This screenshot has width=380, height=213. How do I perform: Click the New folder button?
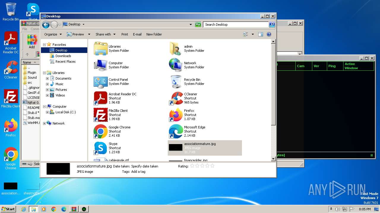click(154, 34)
